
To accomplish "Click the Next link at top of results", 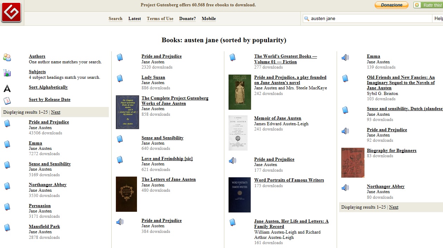I will pyautogui.click(x=56, y=112).
